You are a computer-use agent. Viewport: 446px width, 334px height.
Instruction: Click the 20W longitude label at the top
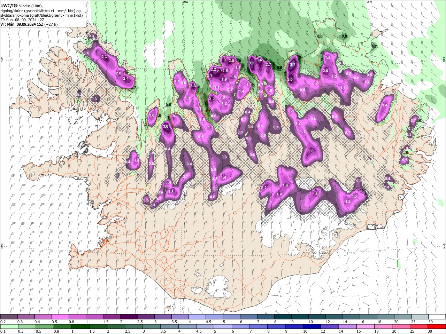(185, 2)
